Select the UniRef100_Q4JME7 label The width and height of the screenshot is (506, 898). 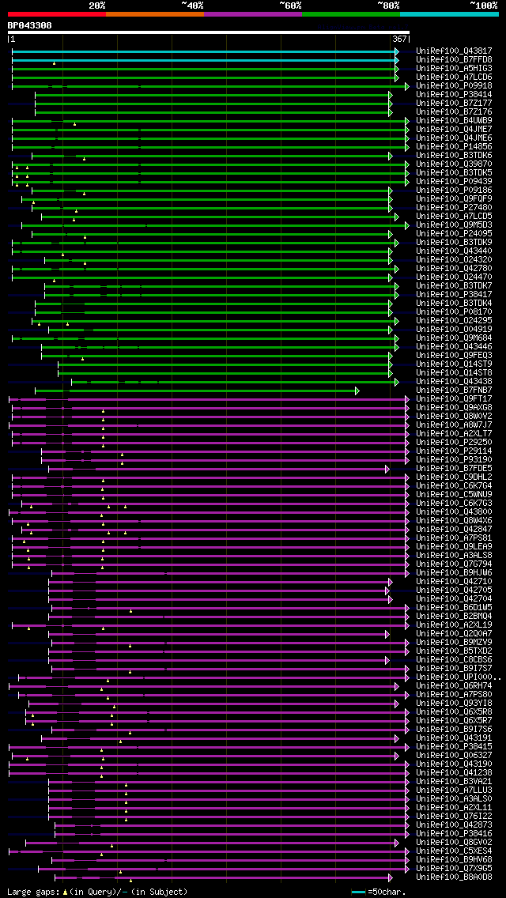(x=454, y=130)
